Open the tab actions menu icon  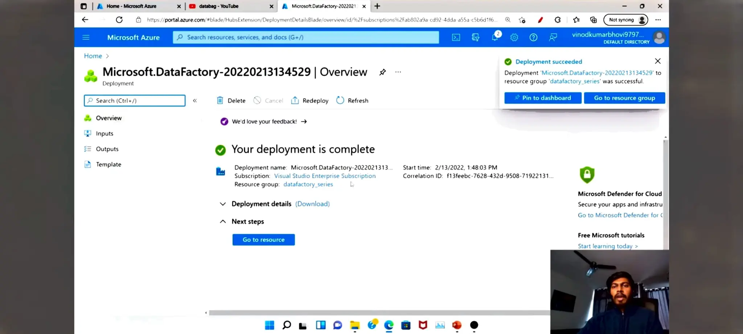84,6
